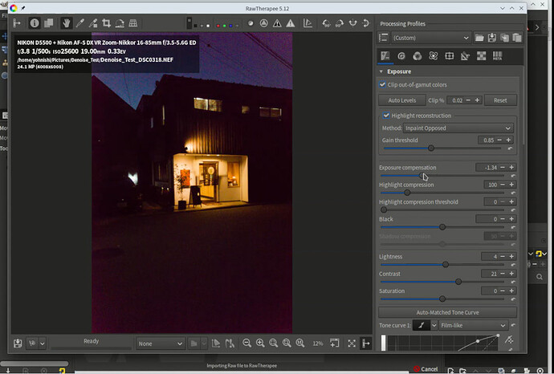Uncheck Clip out-of-gamut colors
Viewport: 554px width, 374px height.
click(382, 85)
